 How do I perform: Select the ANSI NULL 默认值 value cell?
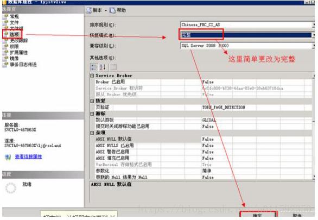click(x=256, y=139)
